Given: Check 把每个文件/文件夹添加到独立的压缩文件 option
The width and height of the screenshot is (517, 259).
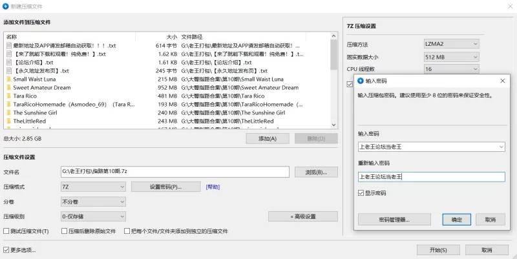Looking at the screenshot, I should tap(127, 231).
